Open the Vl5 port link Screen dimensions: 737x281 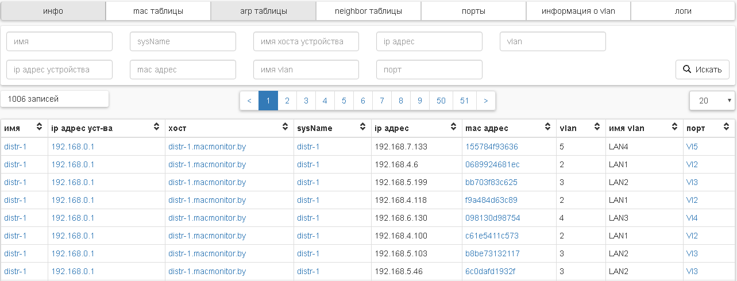(692, 147)
